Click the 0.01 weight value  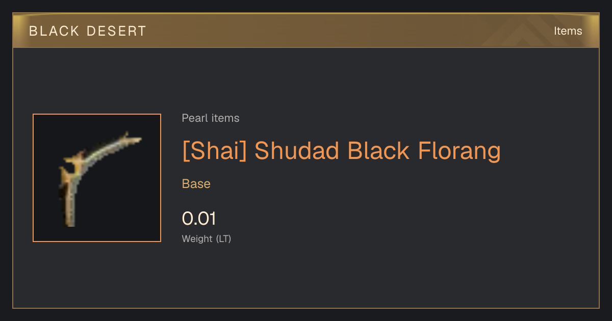[199, 219]
